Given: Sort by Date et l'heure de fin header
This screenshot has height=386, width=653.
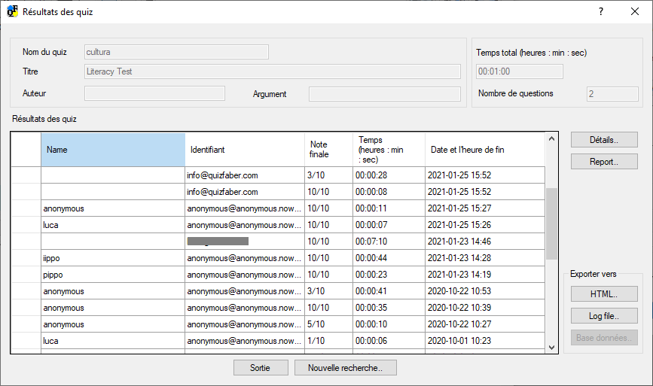Looking at the screenshot, I should (484, 150).
